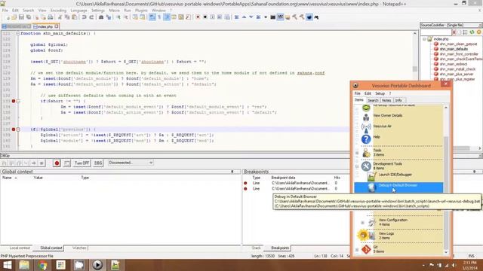The height and width of the screenshot is (271, 483).
Task: Switch to the Search tab in Dashboard
Action: pyautogui.click(x=373, y=100)
